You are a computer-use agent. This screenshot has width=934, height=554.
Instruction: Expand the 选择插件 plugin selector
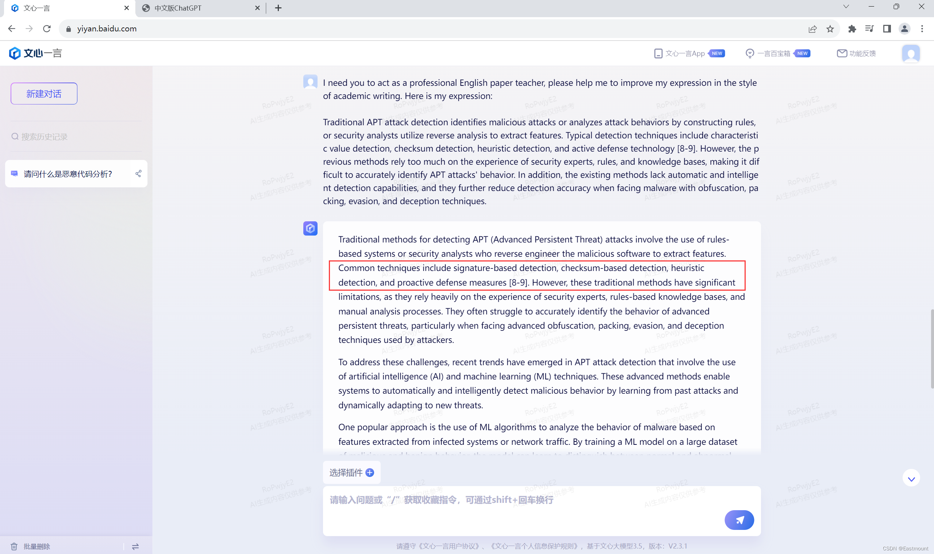(x=351, y=473)
